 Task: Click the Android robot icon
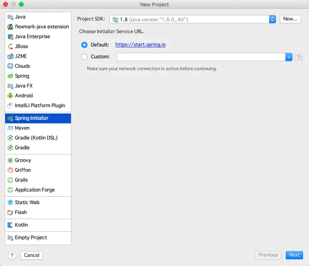coord(10,96)
